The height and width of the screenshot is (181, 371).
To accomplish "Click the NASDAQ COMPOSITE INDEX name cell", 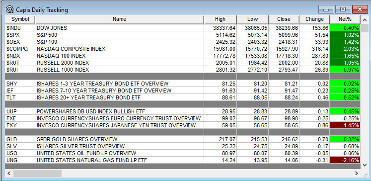I will pyautogui.click(x=120, y=49).
